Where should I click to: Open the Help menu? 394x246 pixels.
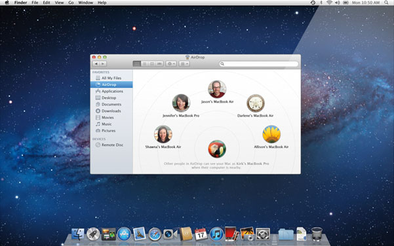pyautogui.click(x=102, y=3)
